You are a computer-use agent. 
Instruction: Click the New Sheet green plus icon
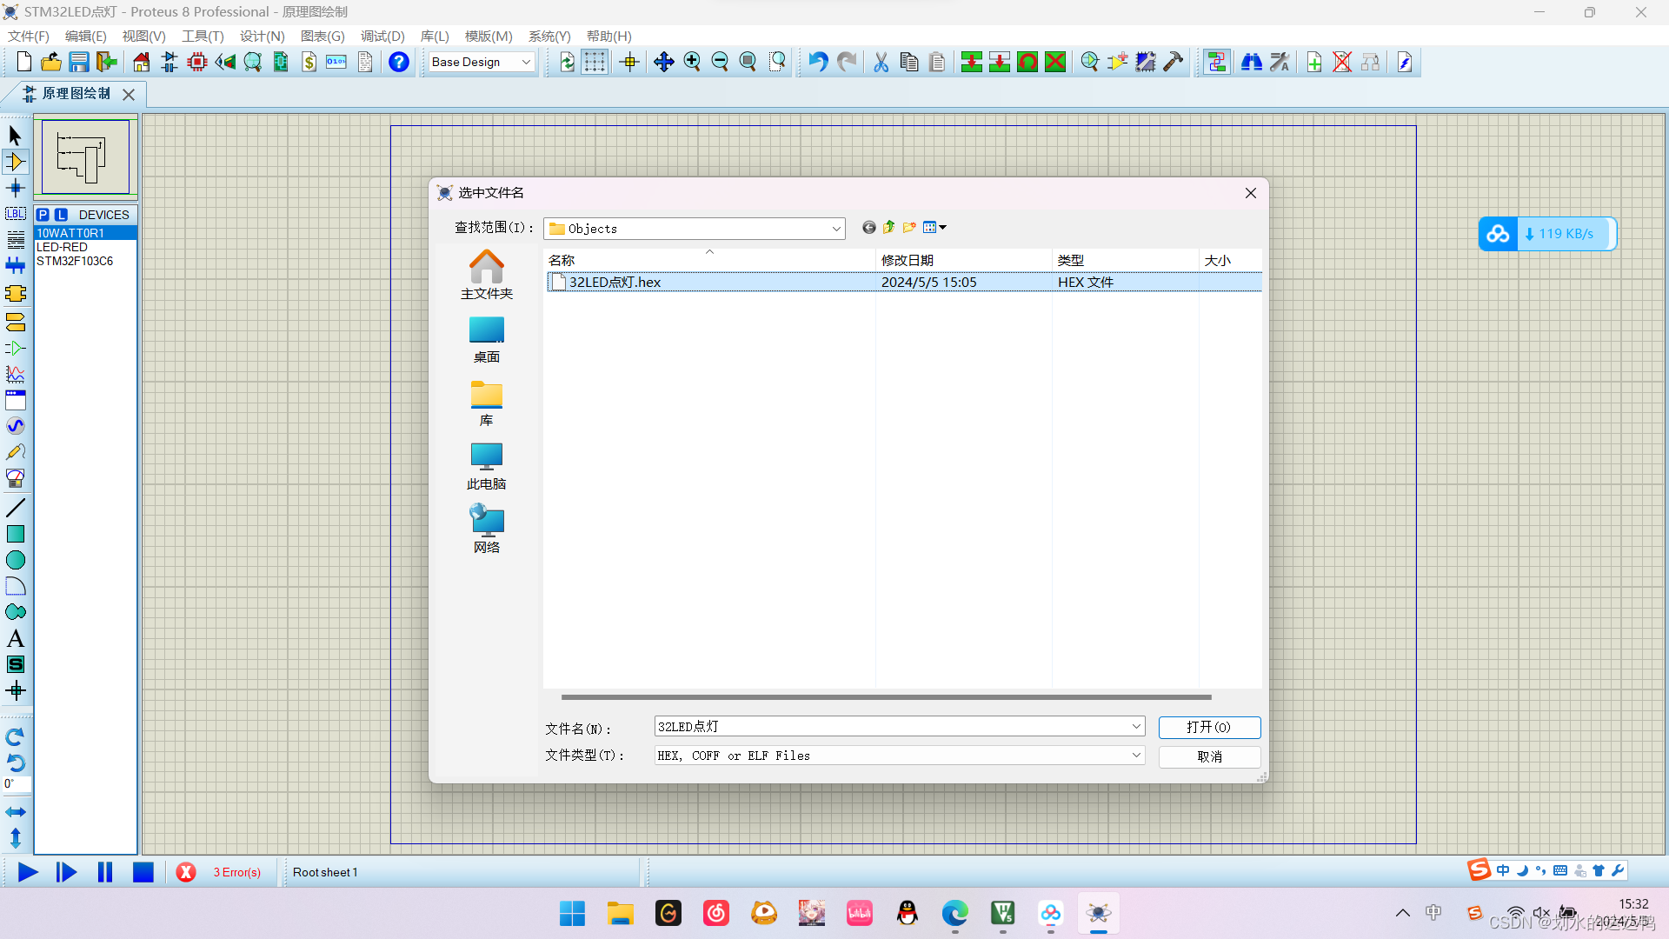pyautogui.click(x=1314, y=62)
